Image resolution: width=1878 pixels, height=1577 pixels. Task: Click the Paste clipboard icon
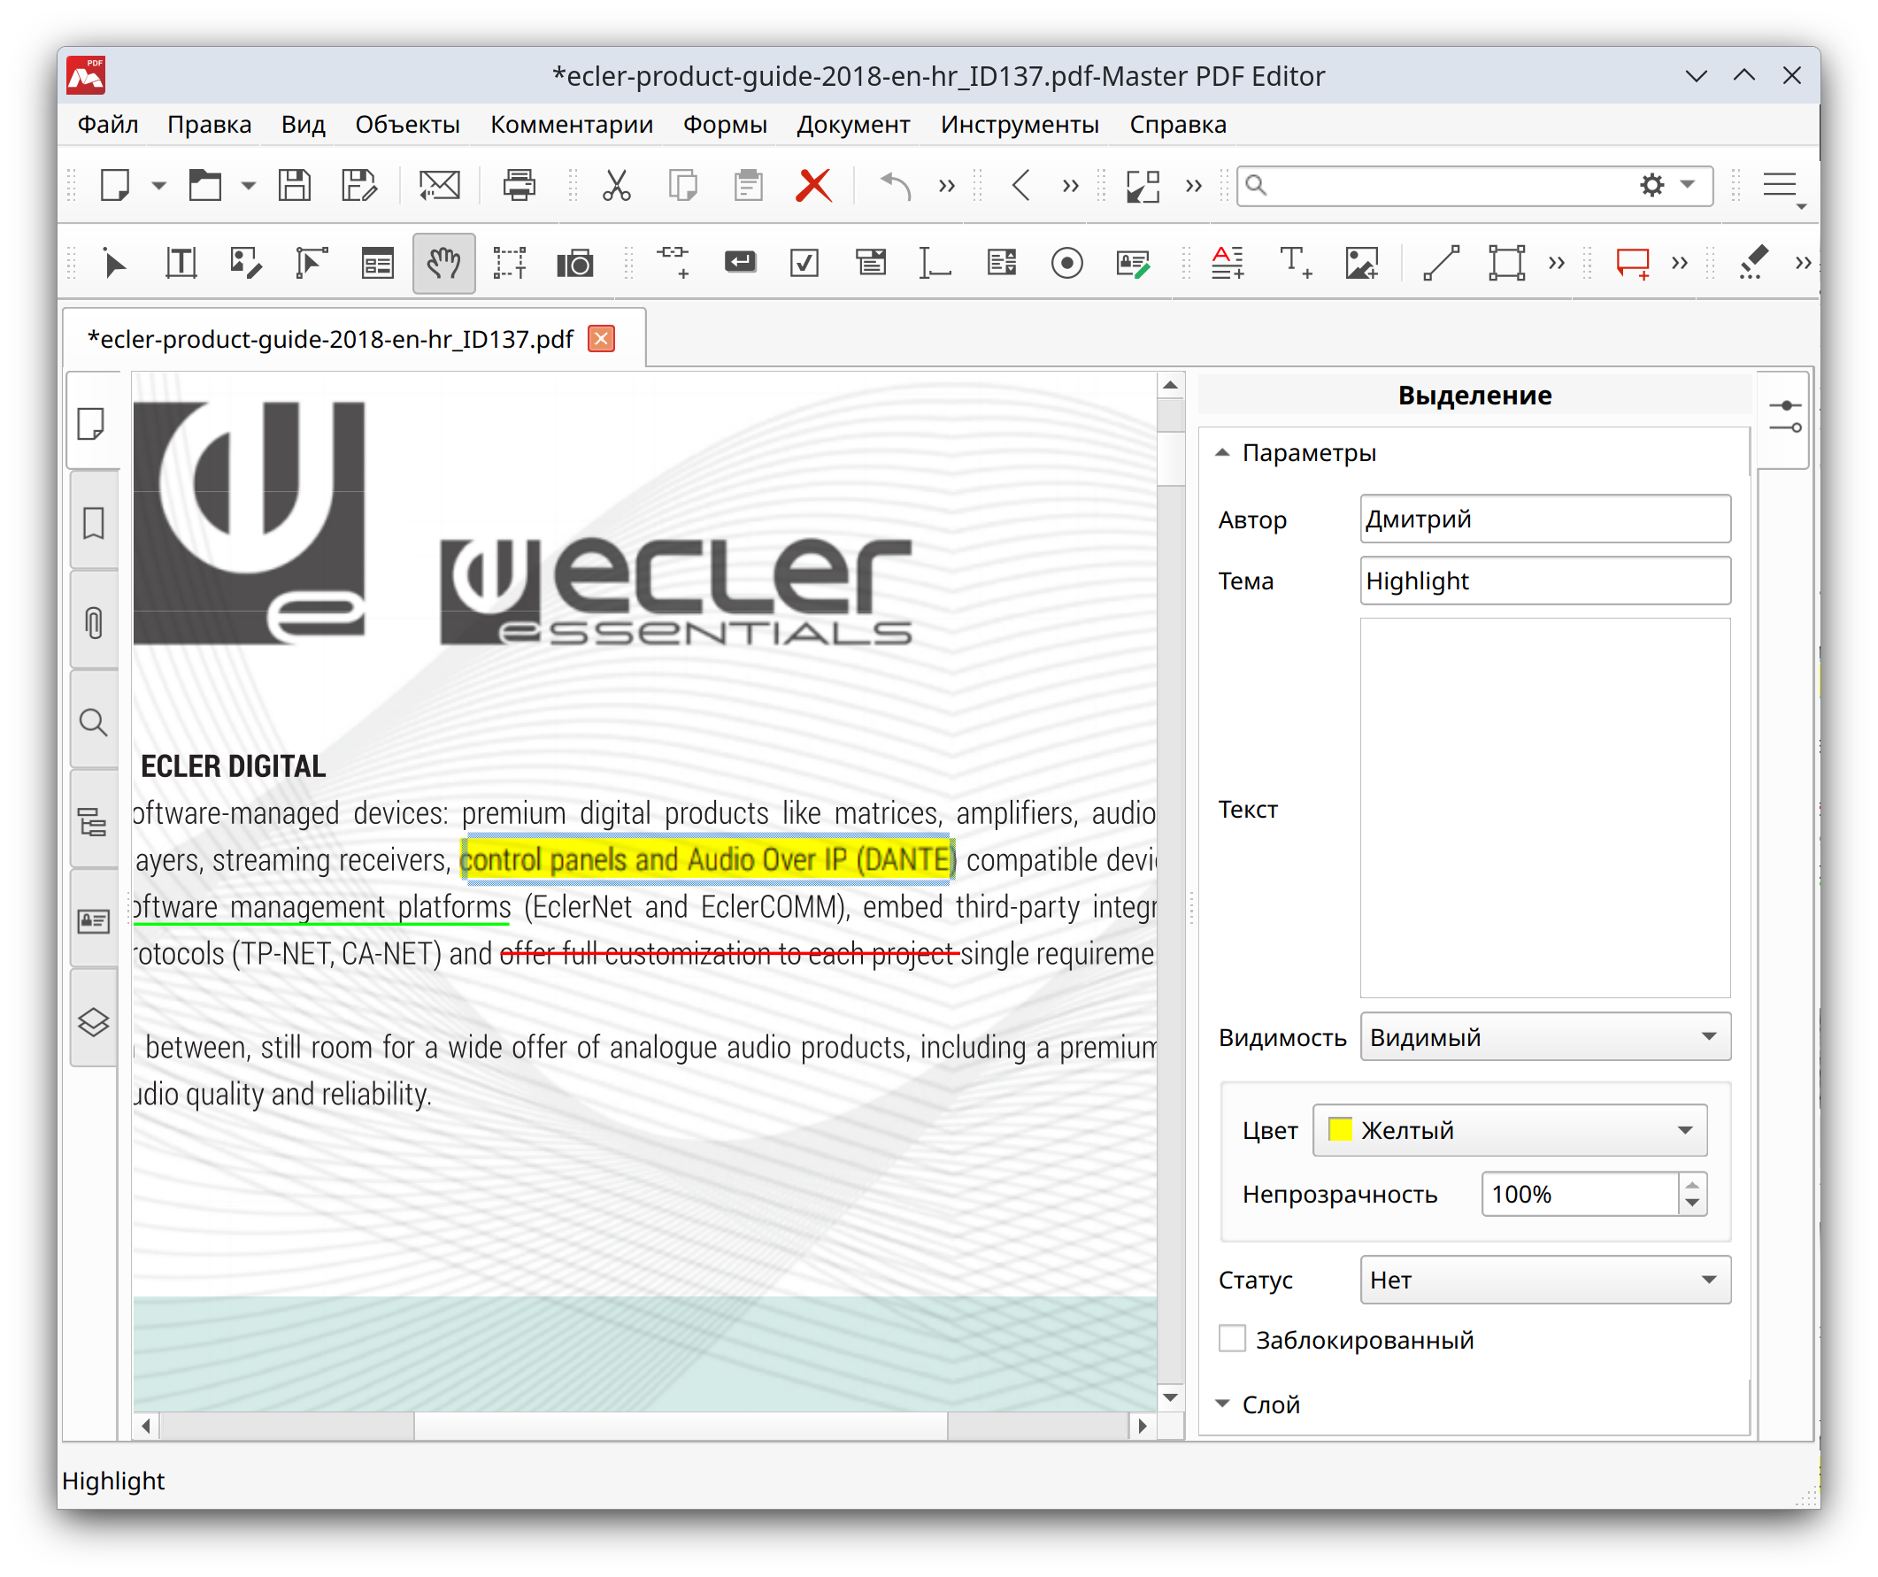[x=749, y=185]
